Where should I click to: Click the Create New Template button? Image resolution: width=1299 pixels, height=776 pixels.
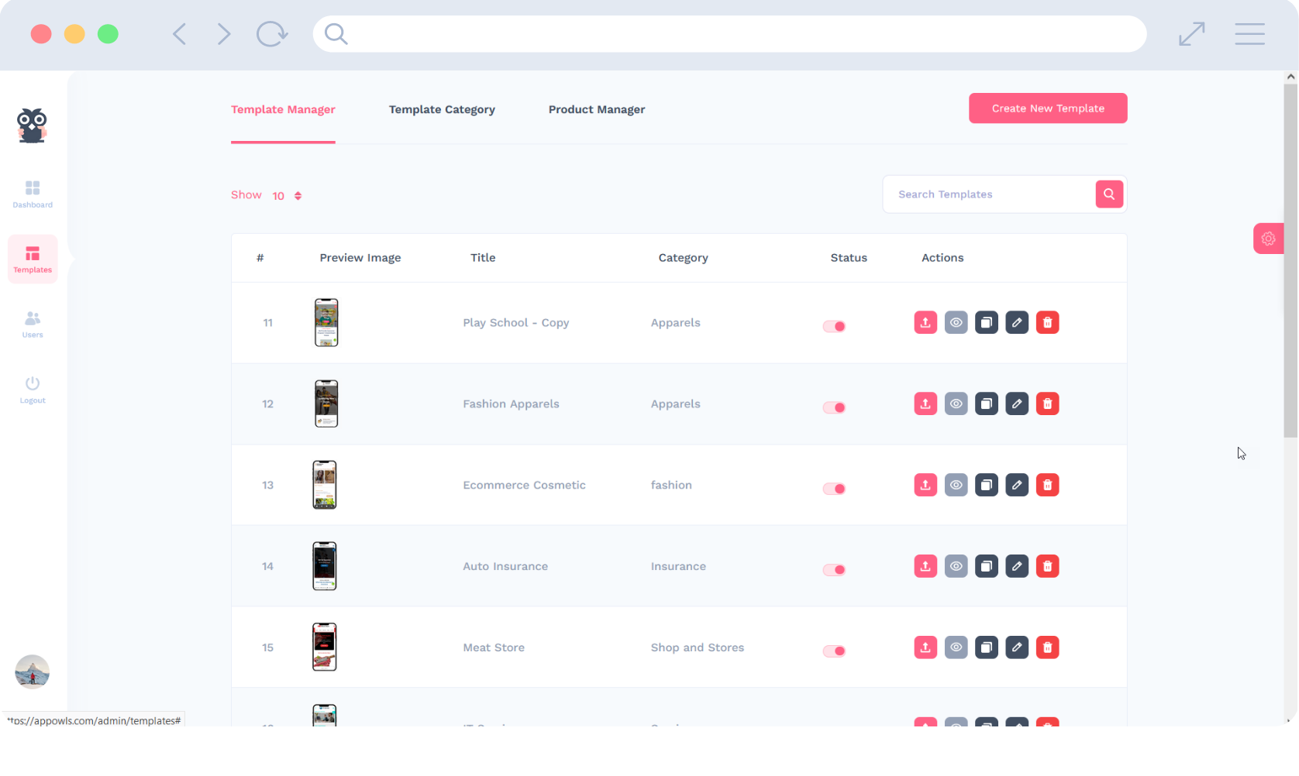(1047, 108)
